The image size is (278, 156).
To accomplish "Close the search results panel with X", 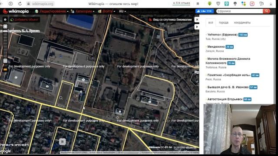I will point(197,19).
